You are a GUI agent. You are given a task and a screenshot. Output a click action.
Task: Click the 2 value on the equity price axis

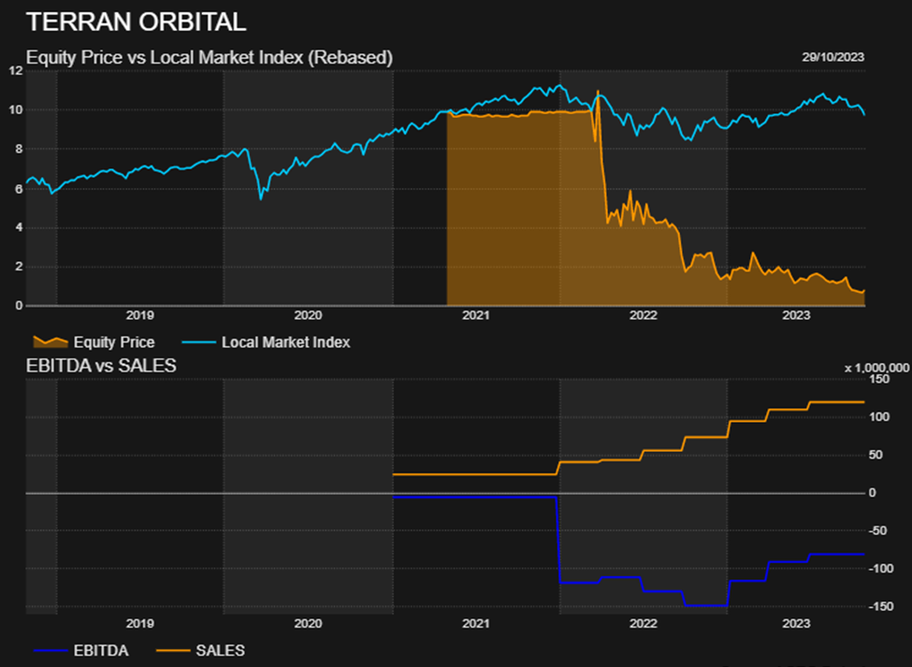20,267
